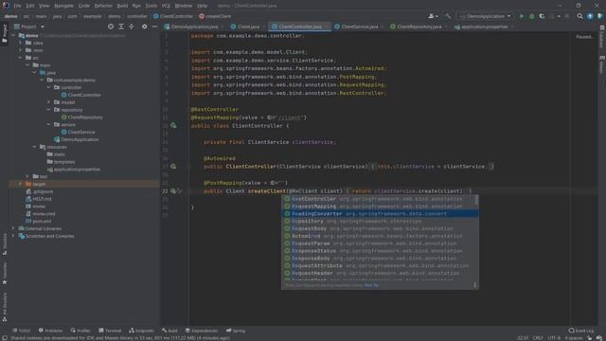Open Profiler tool window

tap(80, 331)
